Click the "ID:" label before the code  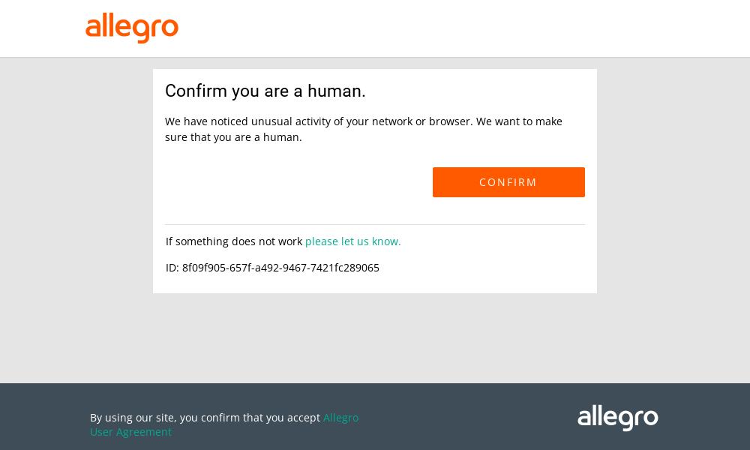172,268
